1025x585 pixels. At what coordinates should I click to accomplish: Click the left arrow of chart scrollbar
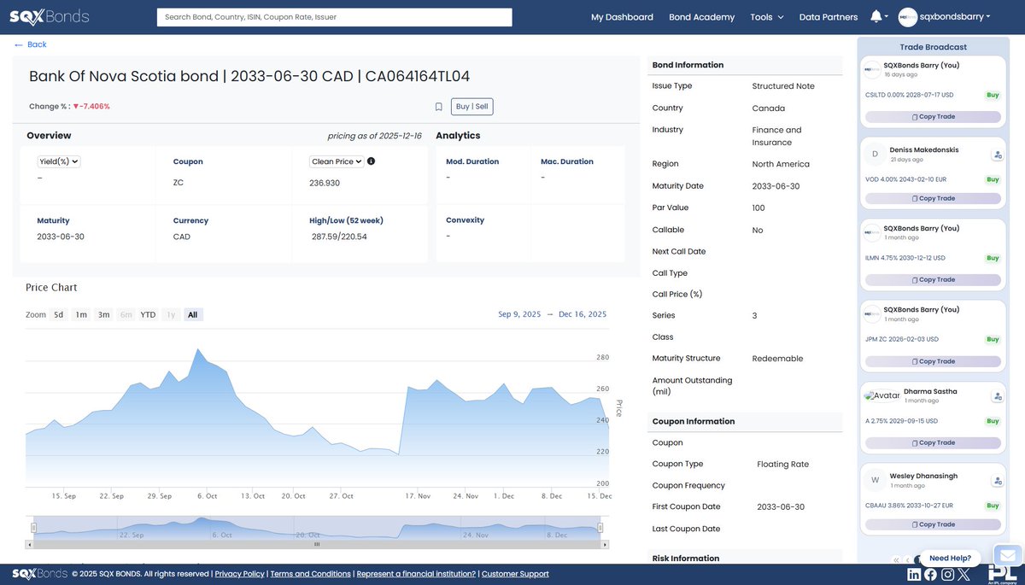29,543
